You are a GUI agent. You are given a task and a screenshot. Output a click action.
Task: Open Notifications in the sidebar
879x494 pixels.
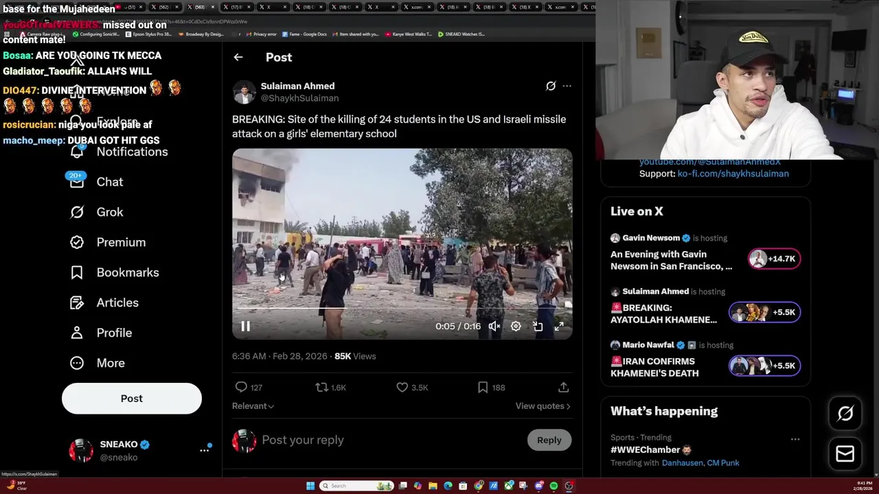[119, 152]
